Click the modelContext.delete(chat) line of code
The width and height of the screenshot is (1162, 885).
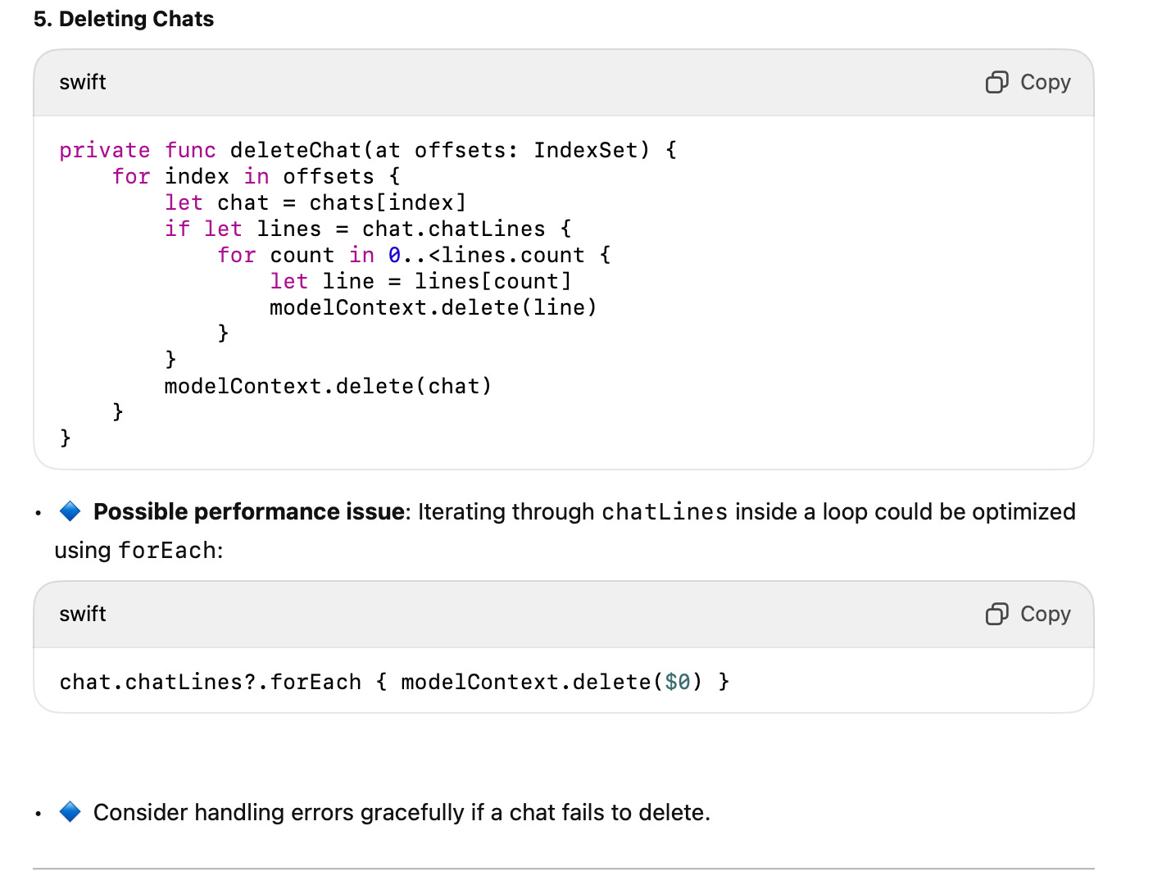click(x=328, y=385)
